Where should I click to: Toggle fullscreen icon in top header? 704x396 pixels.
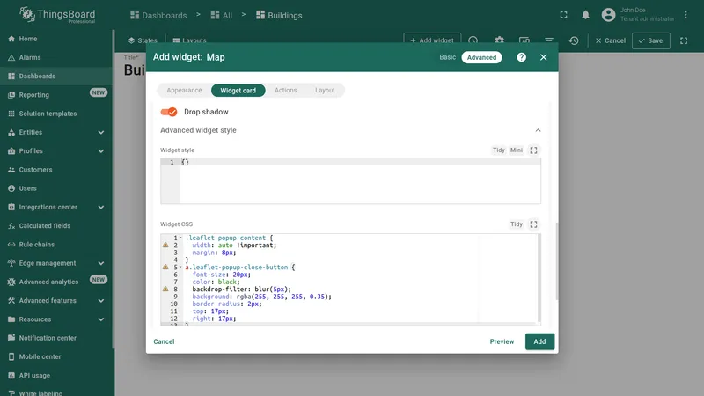click(563, 15)
